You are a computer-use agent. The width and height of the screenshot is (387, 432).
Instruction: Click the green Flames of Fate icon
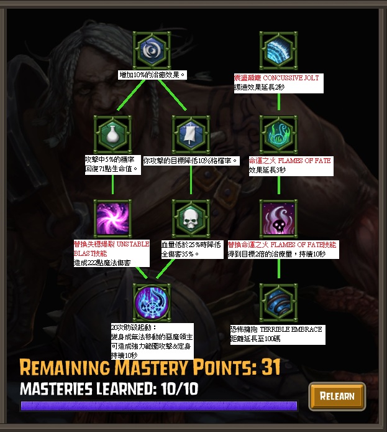(x=278, y=134)
